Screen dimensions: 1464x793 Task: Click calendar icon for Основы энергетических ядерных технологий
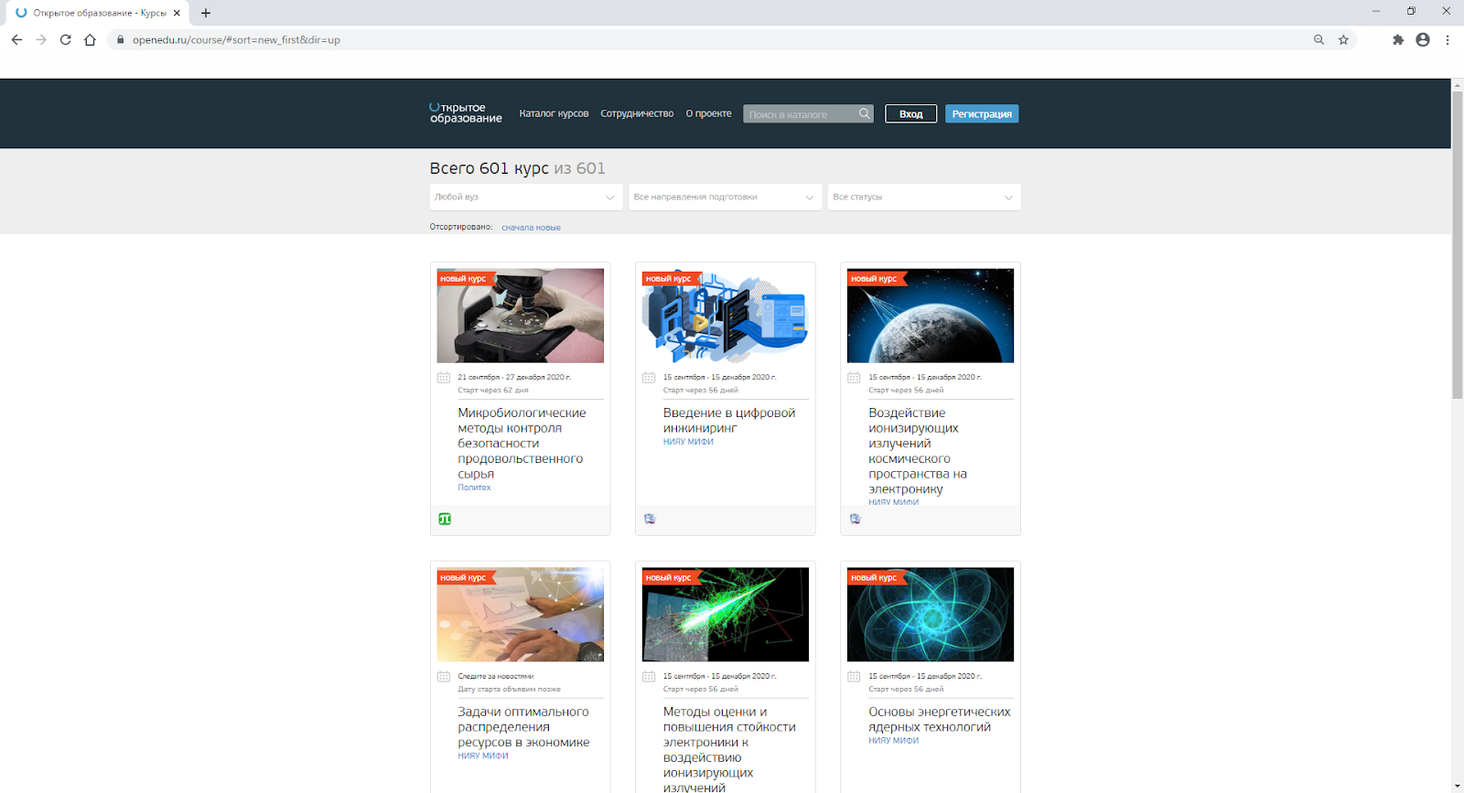tap(854, 677)
